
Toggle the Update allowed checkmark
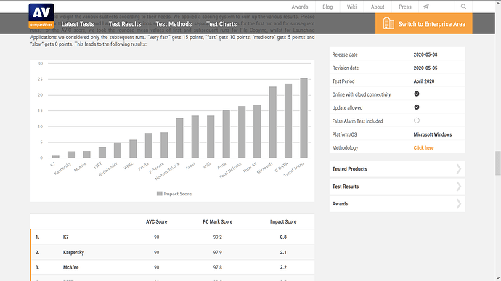click(417, 107)
